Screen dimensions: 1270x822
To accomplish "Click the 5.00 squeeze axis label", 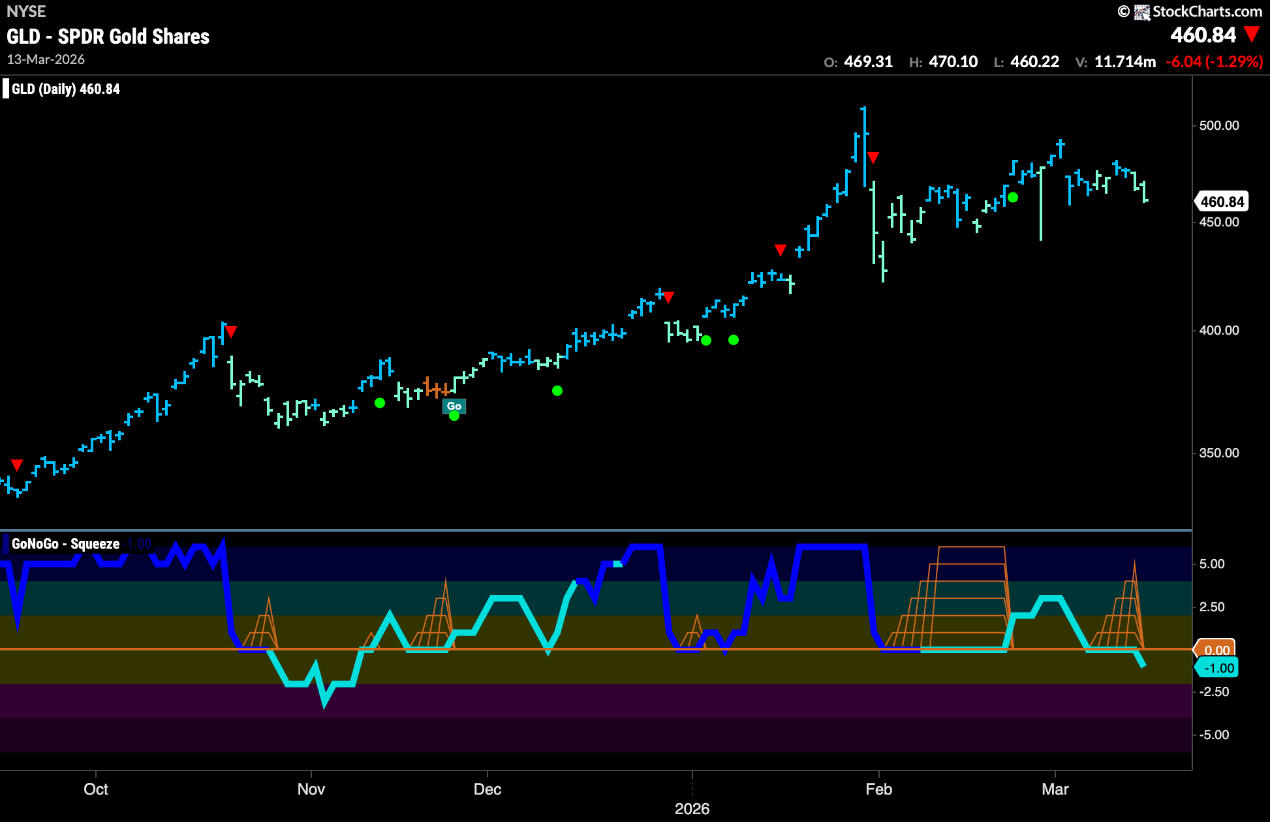I will (x=1213, y=564).
